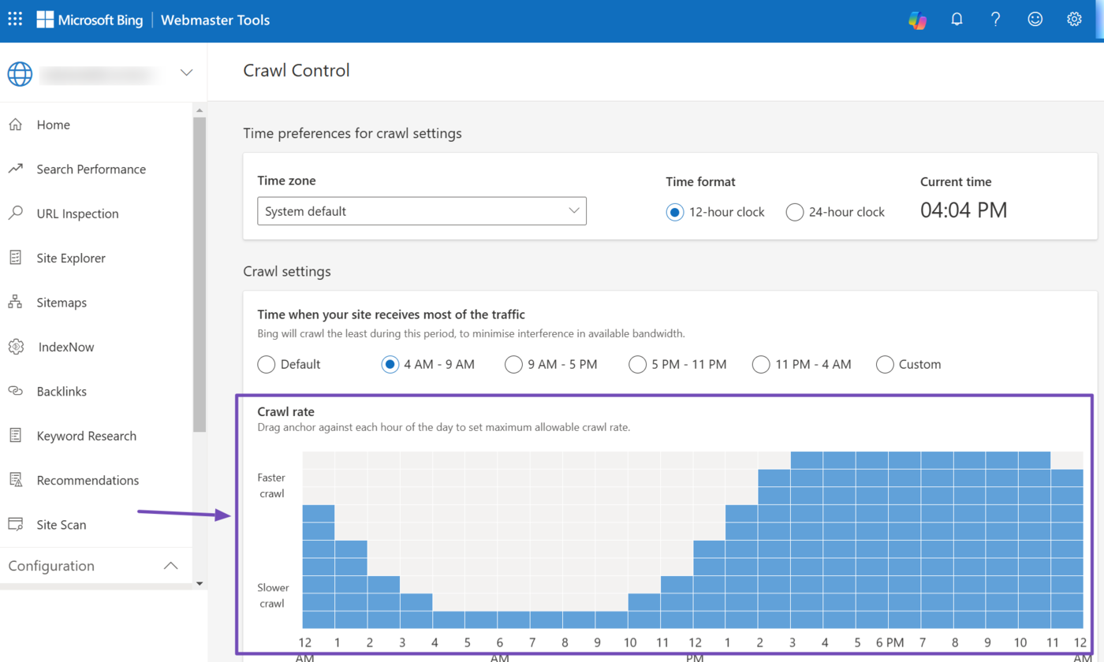The height and width of the screenshot is (662, 1104).
Task: Select the 24-hour clock option
Action: [x=795, y=212]
